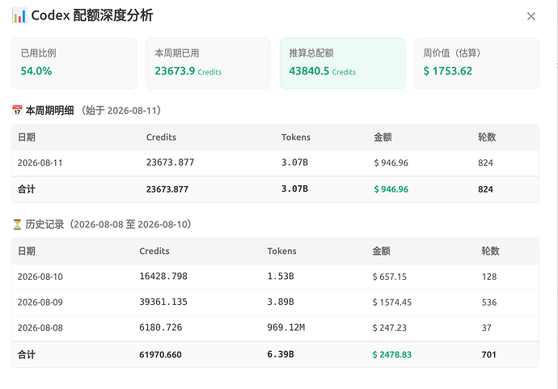Click the green $ 946.96 total amount
This screenshot has height=389, width=558.
click(x=391, y=189)
